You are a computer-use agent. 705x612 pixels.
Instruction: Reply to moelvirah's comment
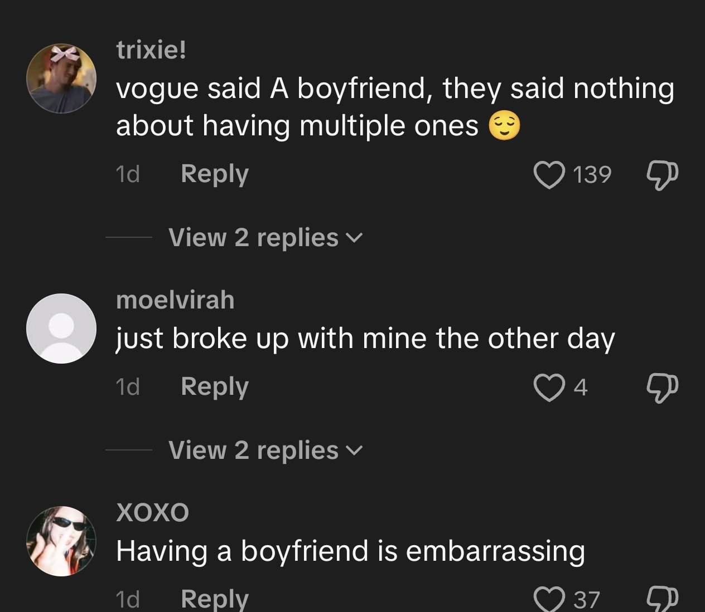tap(215, 386)
